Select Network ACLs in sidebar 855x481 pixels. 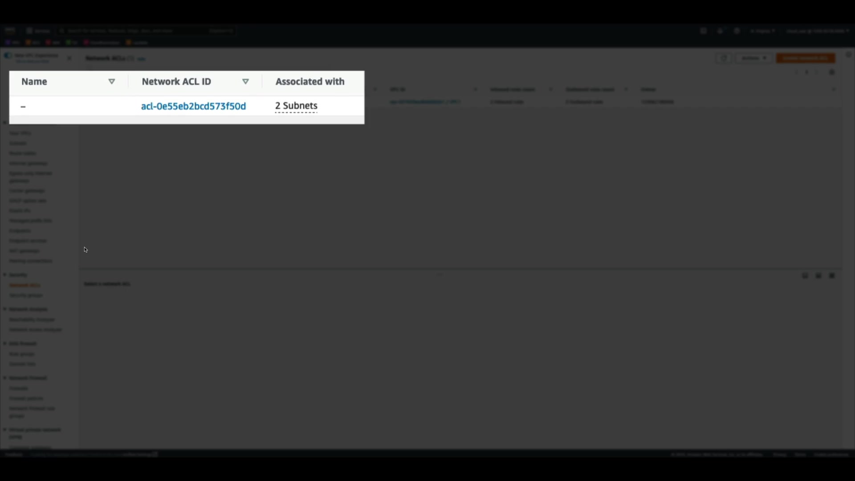(25, 285)
